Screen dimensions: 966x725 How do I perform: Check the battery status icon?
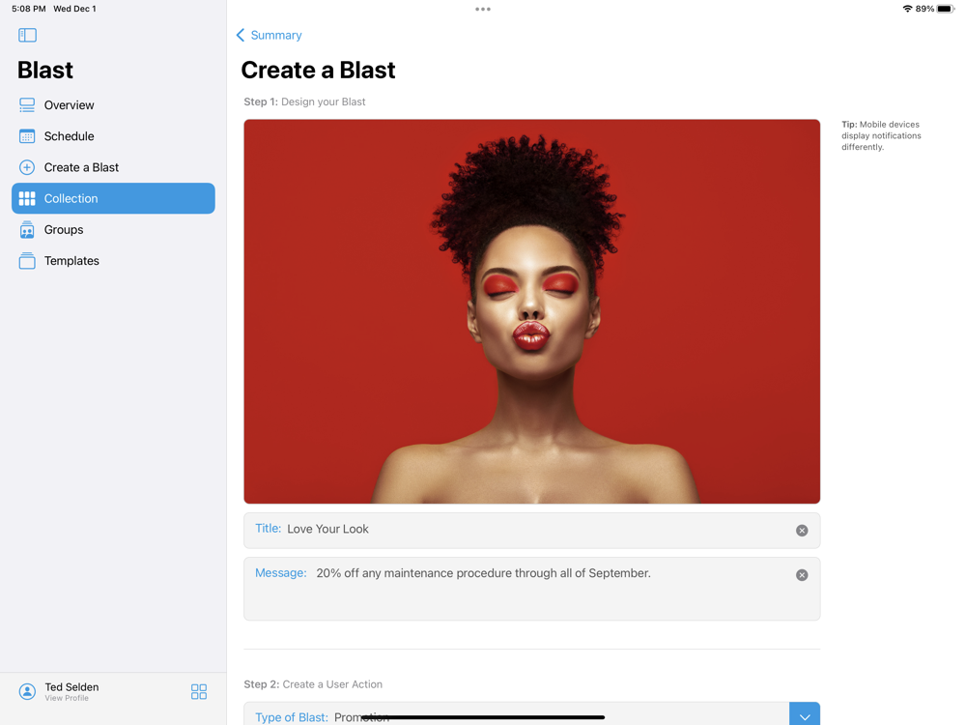pyautogui.click(x=946, y=9)
